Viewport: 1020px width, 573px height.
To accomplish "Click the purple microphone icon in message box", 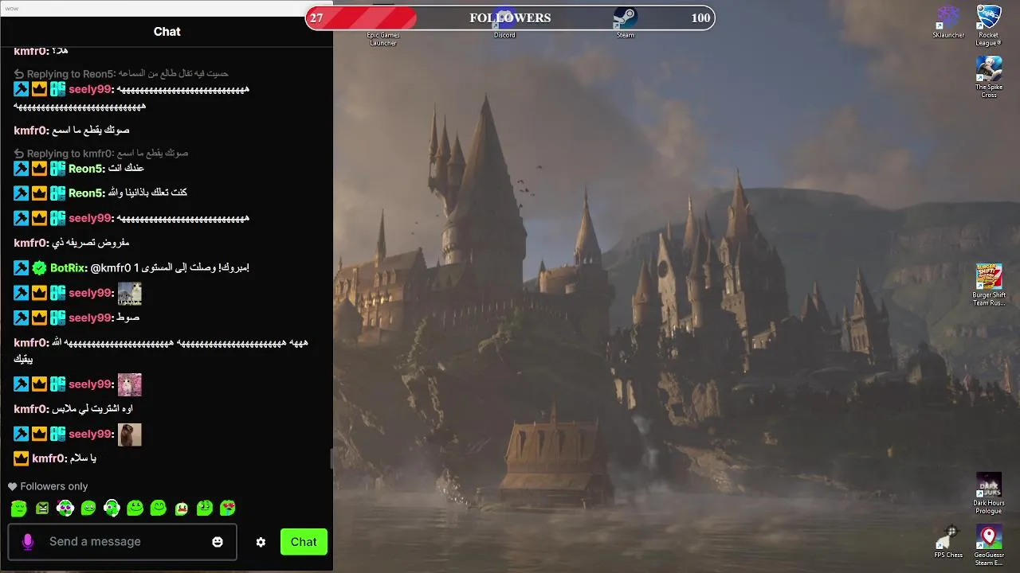I will [28, 542].
